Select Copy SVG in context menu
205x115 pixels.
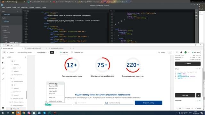(x=55, y=94)
